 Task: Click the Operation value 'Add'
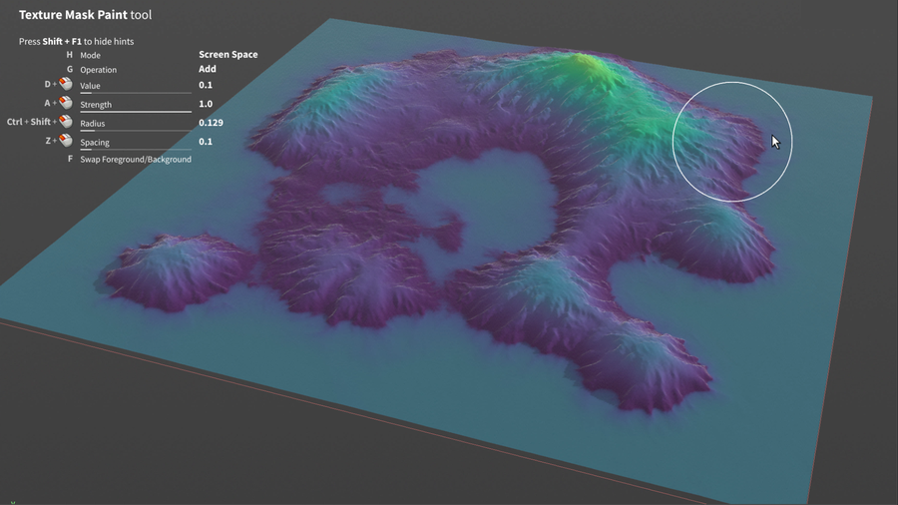pyautogui.click(x=208, y=69)
